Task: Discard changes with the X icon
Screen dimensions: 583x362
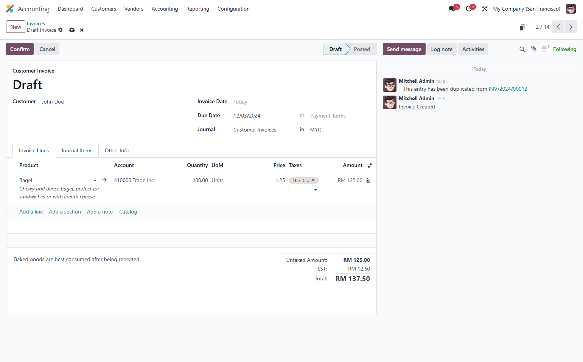Action: pyautogui.click(x=82, y=30)
